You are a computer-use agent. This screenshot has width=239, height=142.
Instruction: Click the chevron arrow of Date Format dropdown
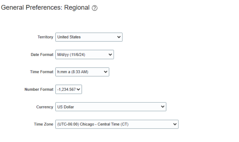coord(110,55)
